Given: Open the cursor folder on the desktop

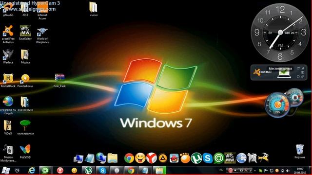Looking at the screenshot, I should point(94,10).
